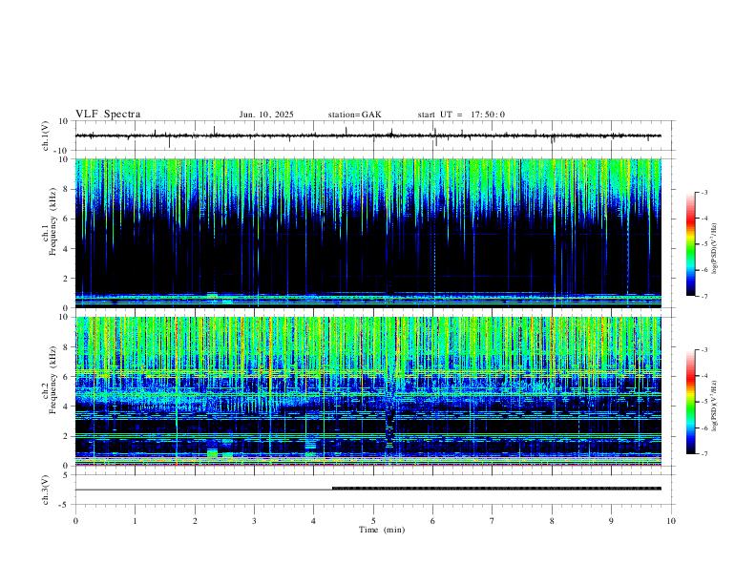Click the "start UT = 17:50:0" text

pyautogui.click(x=461, y=115)
